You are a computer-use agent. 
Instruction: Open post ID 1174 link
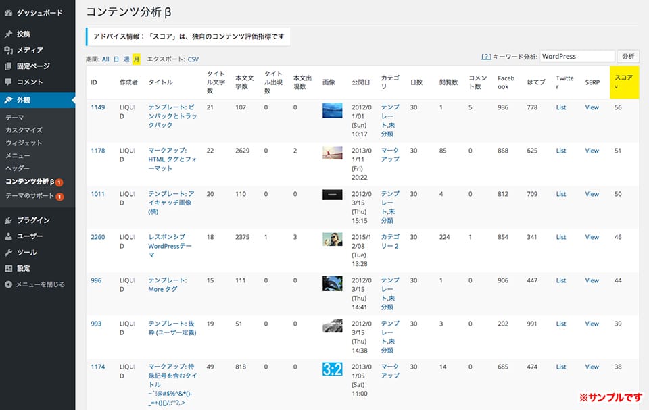[97, 367]
